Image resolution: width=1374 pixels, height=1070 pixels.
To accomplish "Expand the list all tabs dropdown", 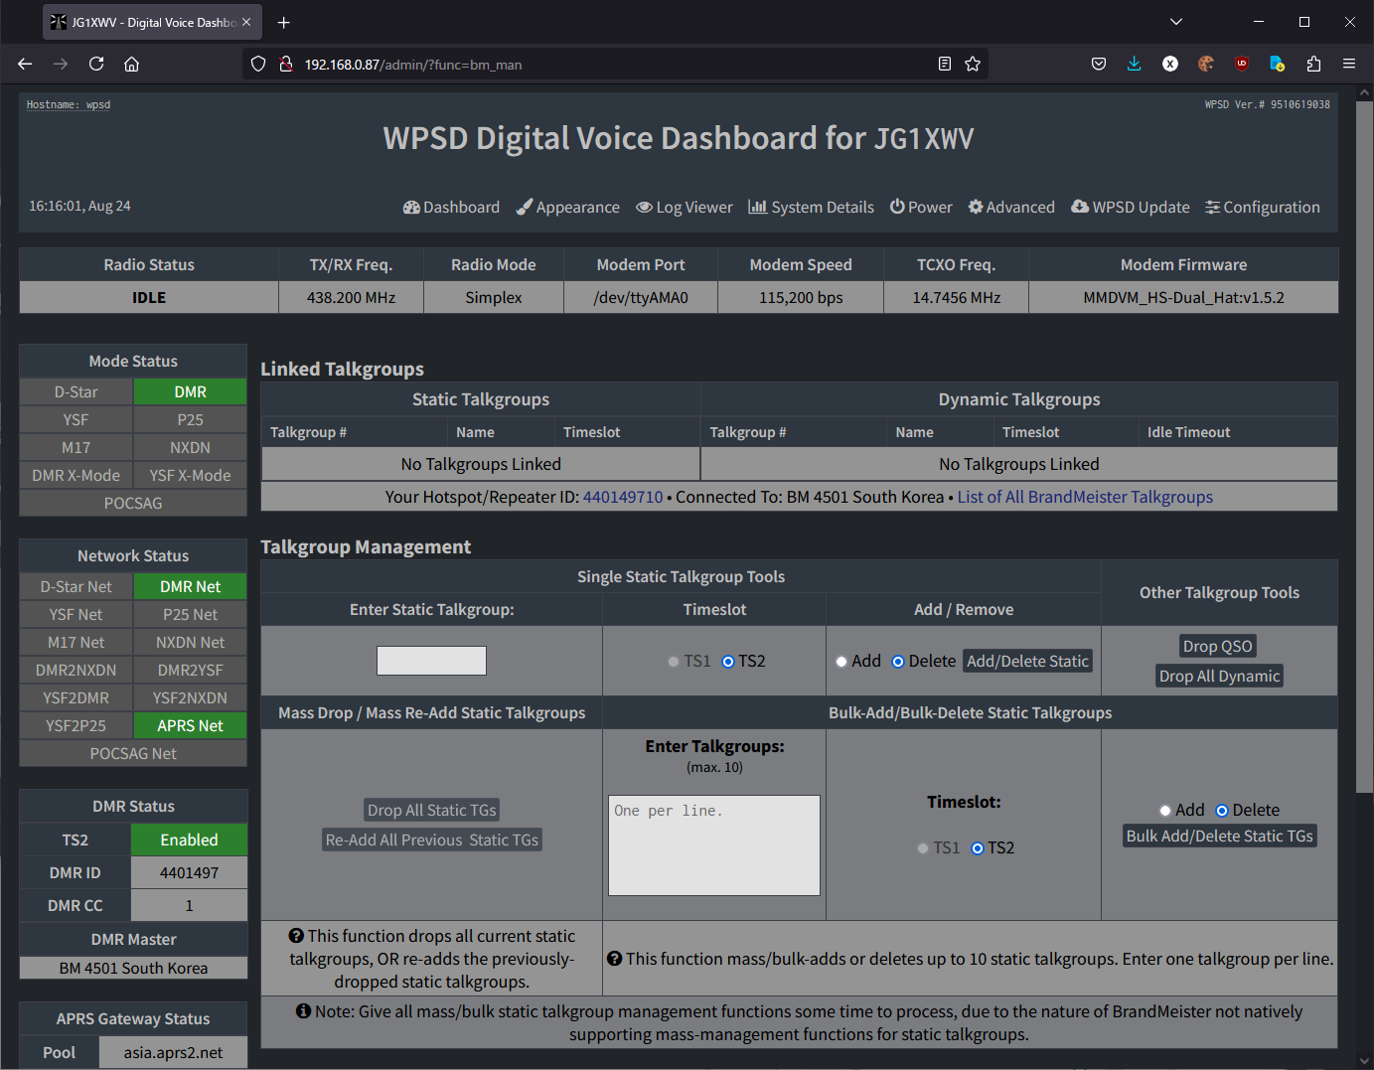I will coord(1176,22).
